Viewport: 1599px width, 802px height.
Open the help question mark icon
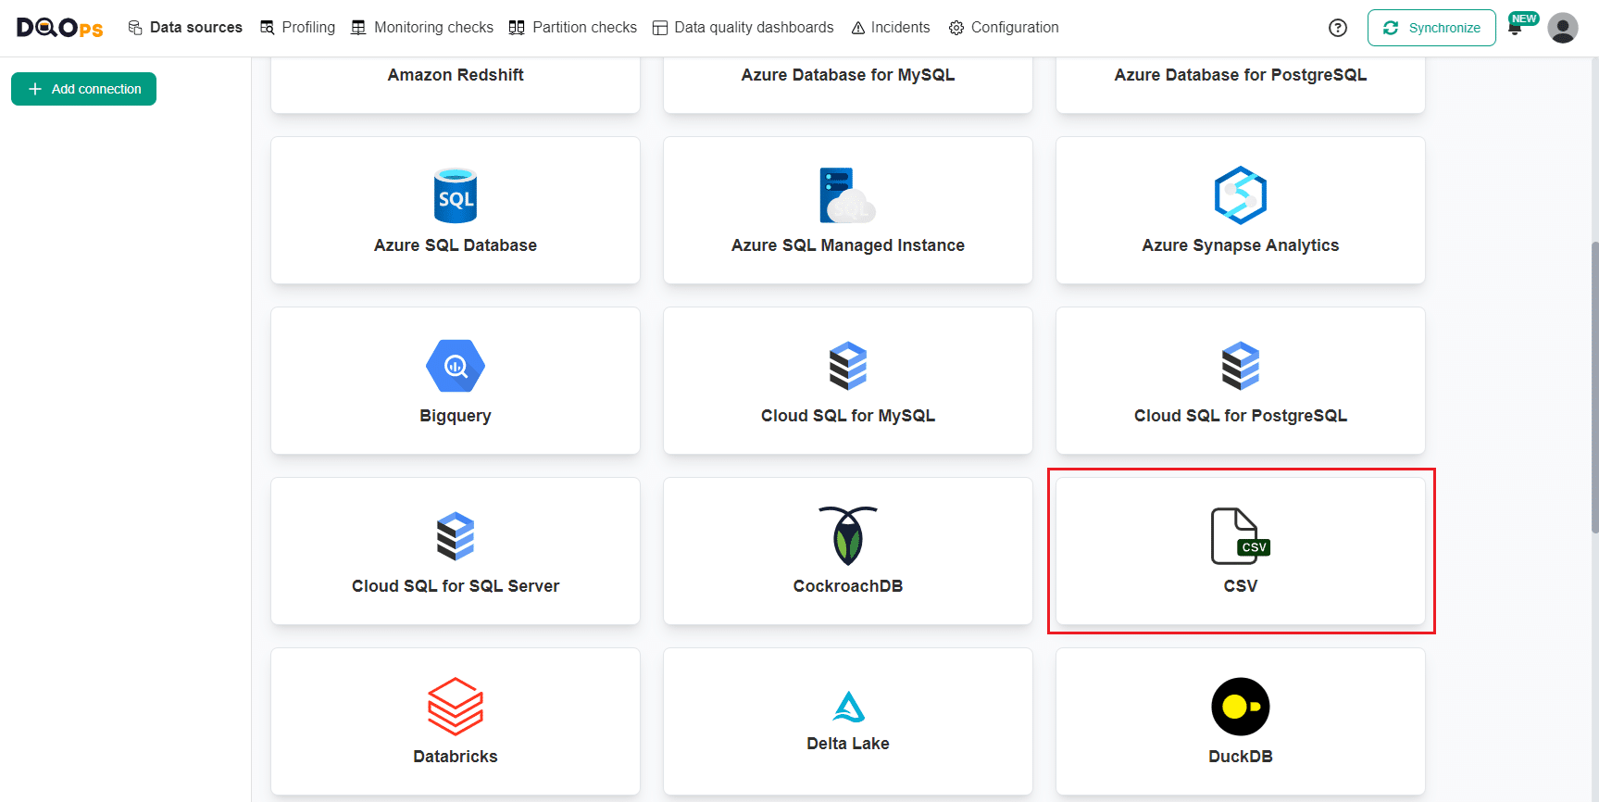point(1338,28)
